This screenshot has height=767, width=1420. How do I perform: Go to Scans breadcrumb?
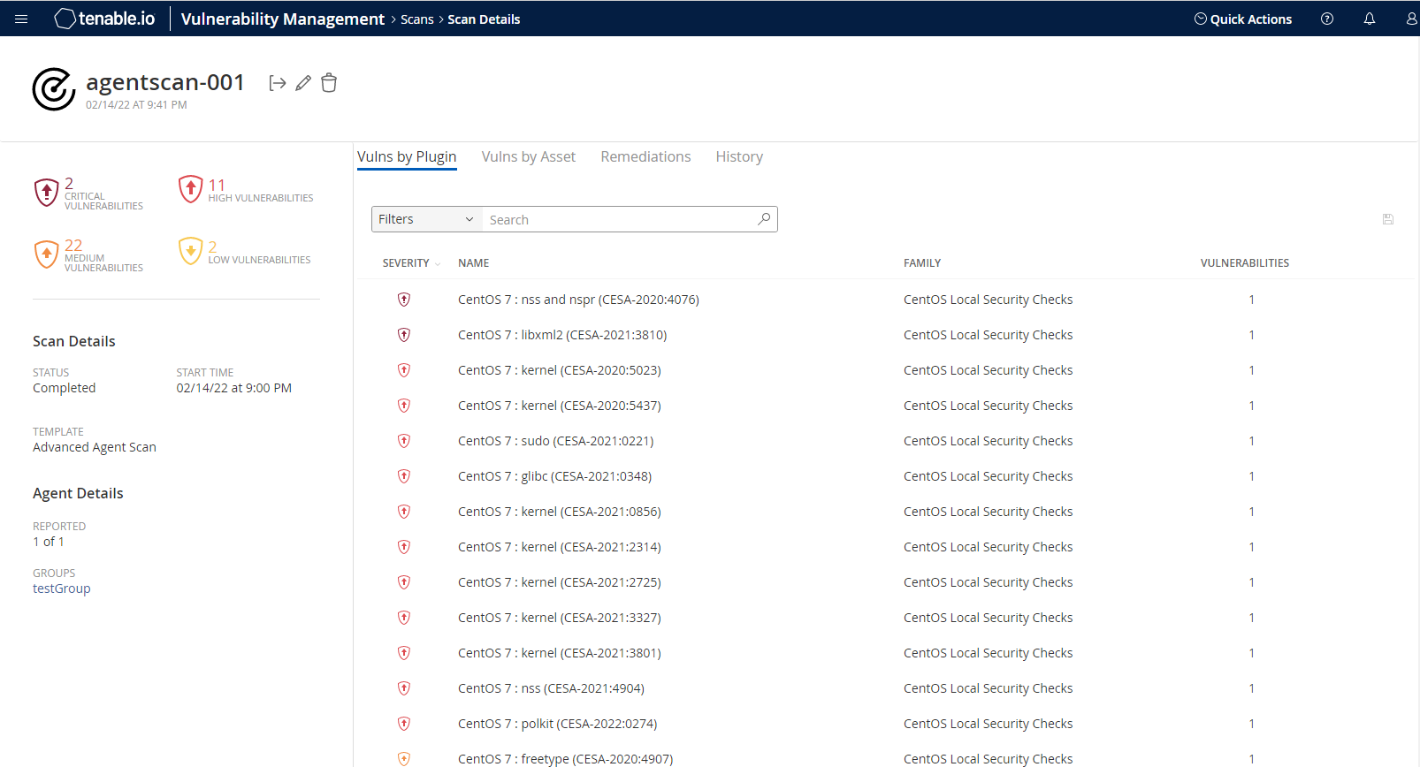[417, 19]
